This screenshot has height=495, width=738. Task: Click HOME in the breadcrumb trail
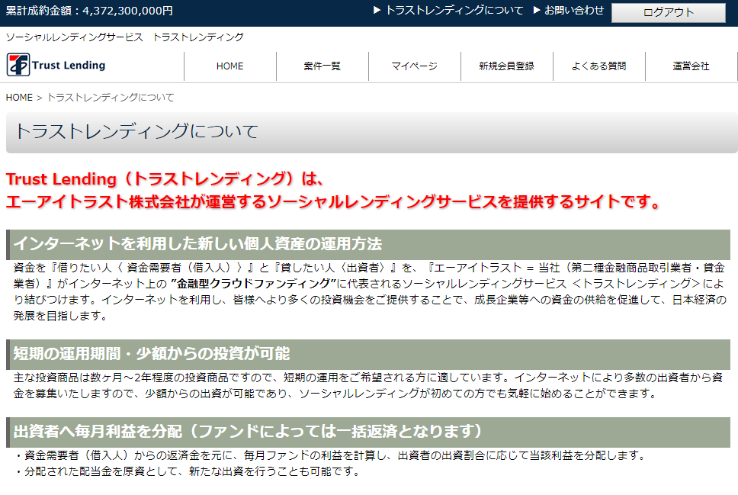coord(19,98)
